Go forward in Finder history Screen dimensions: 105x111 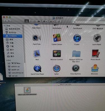pos(9,21)
